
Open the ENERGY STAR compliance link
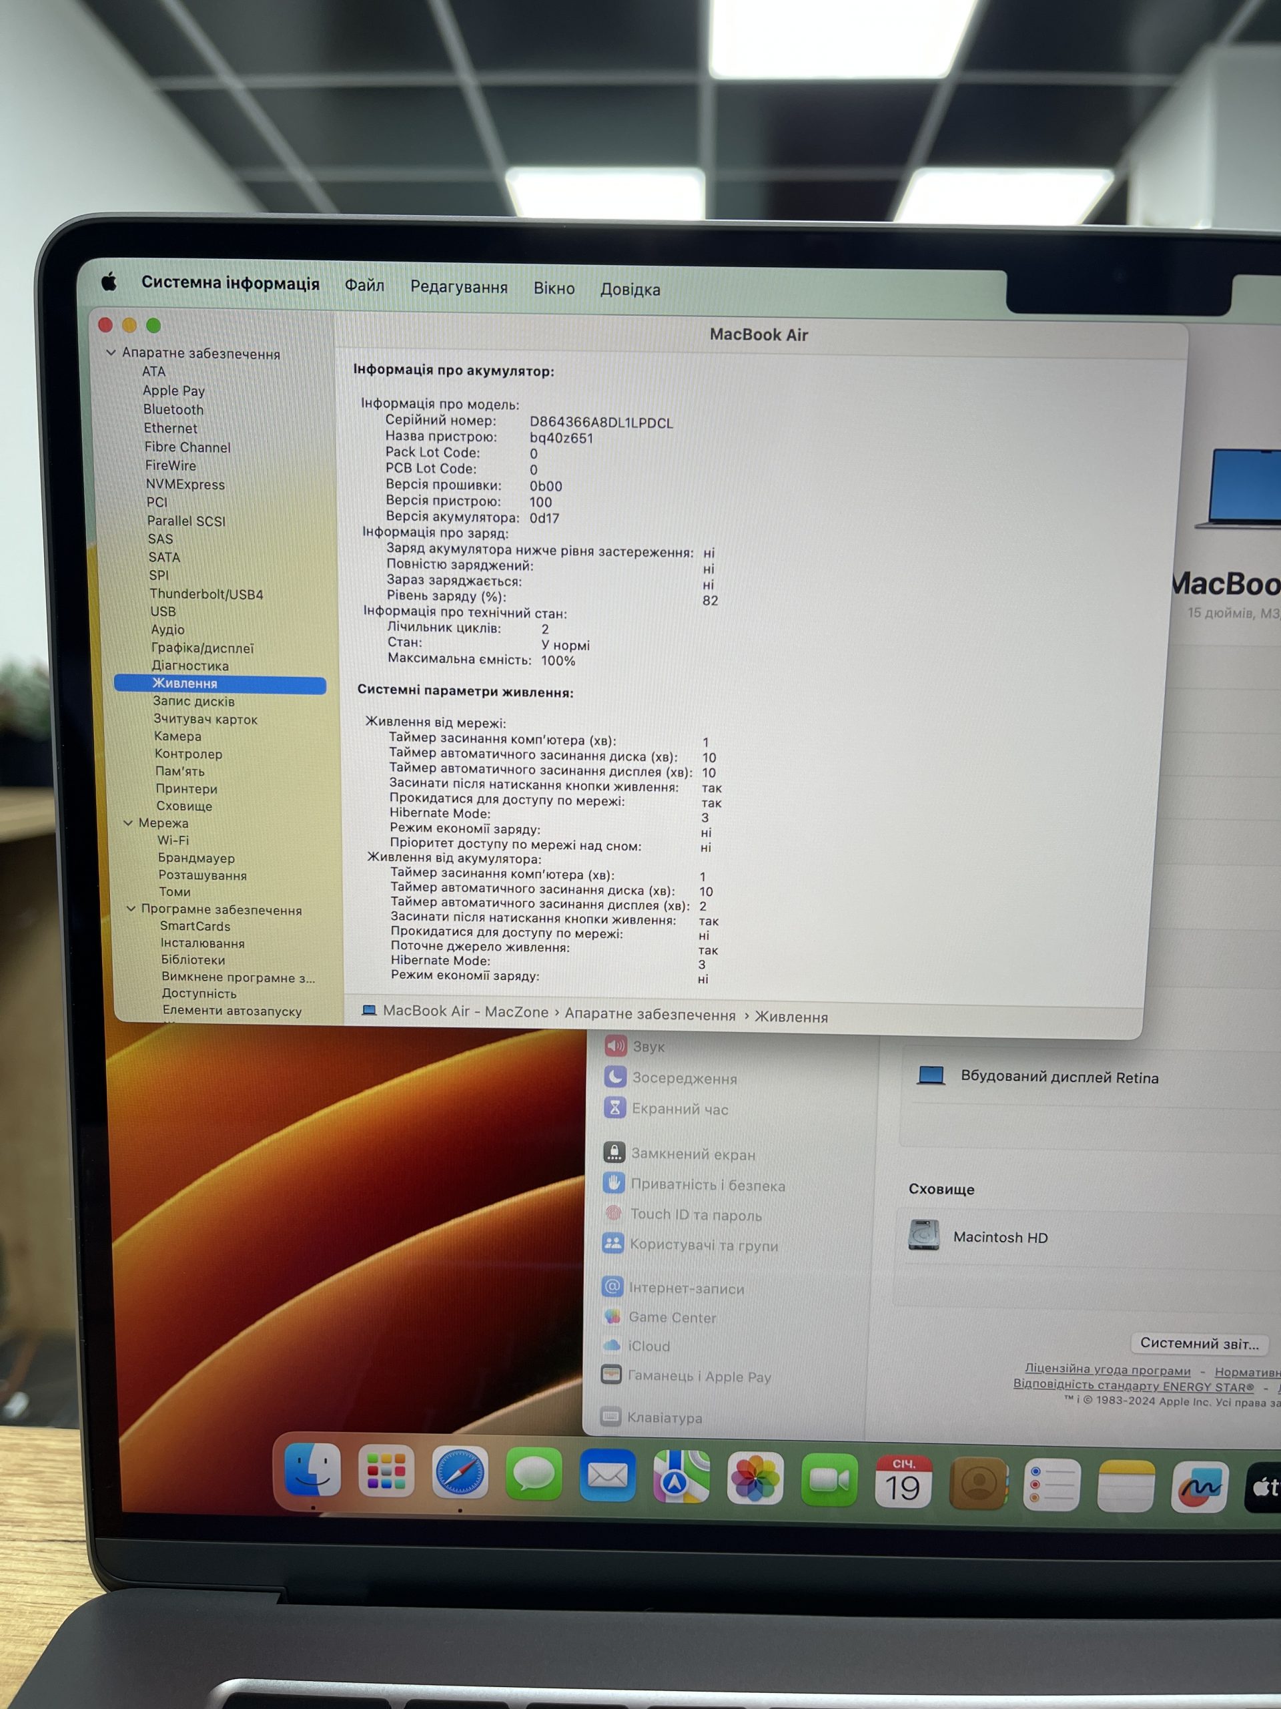tap(1134, 1385)
